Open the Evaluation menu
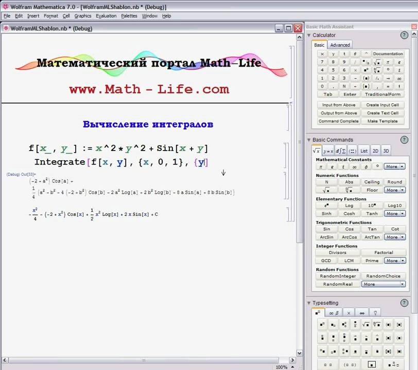The image size is (418, 370). (106, 16)
